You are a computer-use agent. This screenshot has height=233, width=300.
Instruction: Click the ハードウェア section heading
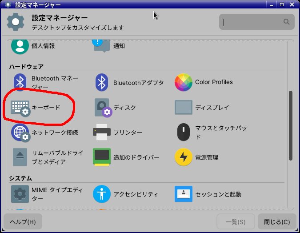pos(26,67)
